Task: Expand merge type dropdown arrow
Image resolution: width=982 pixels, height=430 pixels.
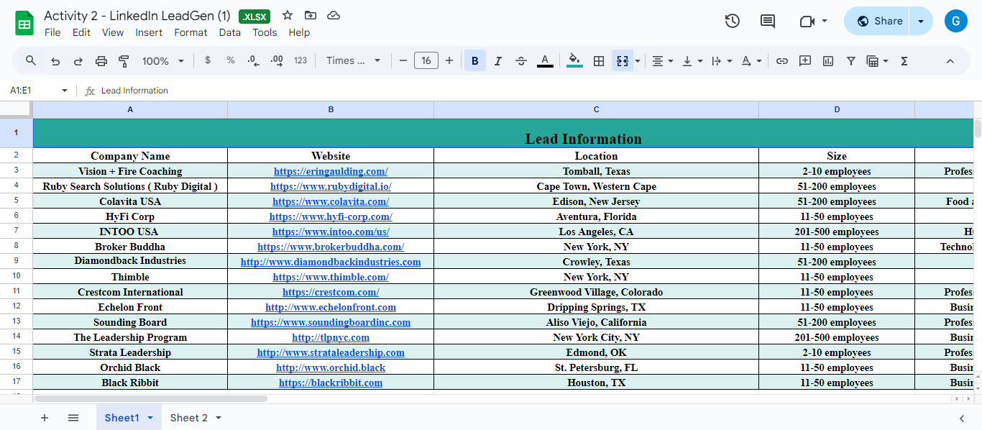Action: pos(638,61)
